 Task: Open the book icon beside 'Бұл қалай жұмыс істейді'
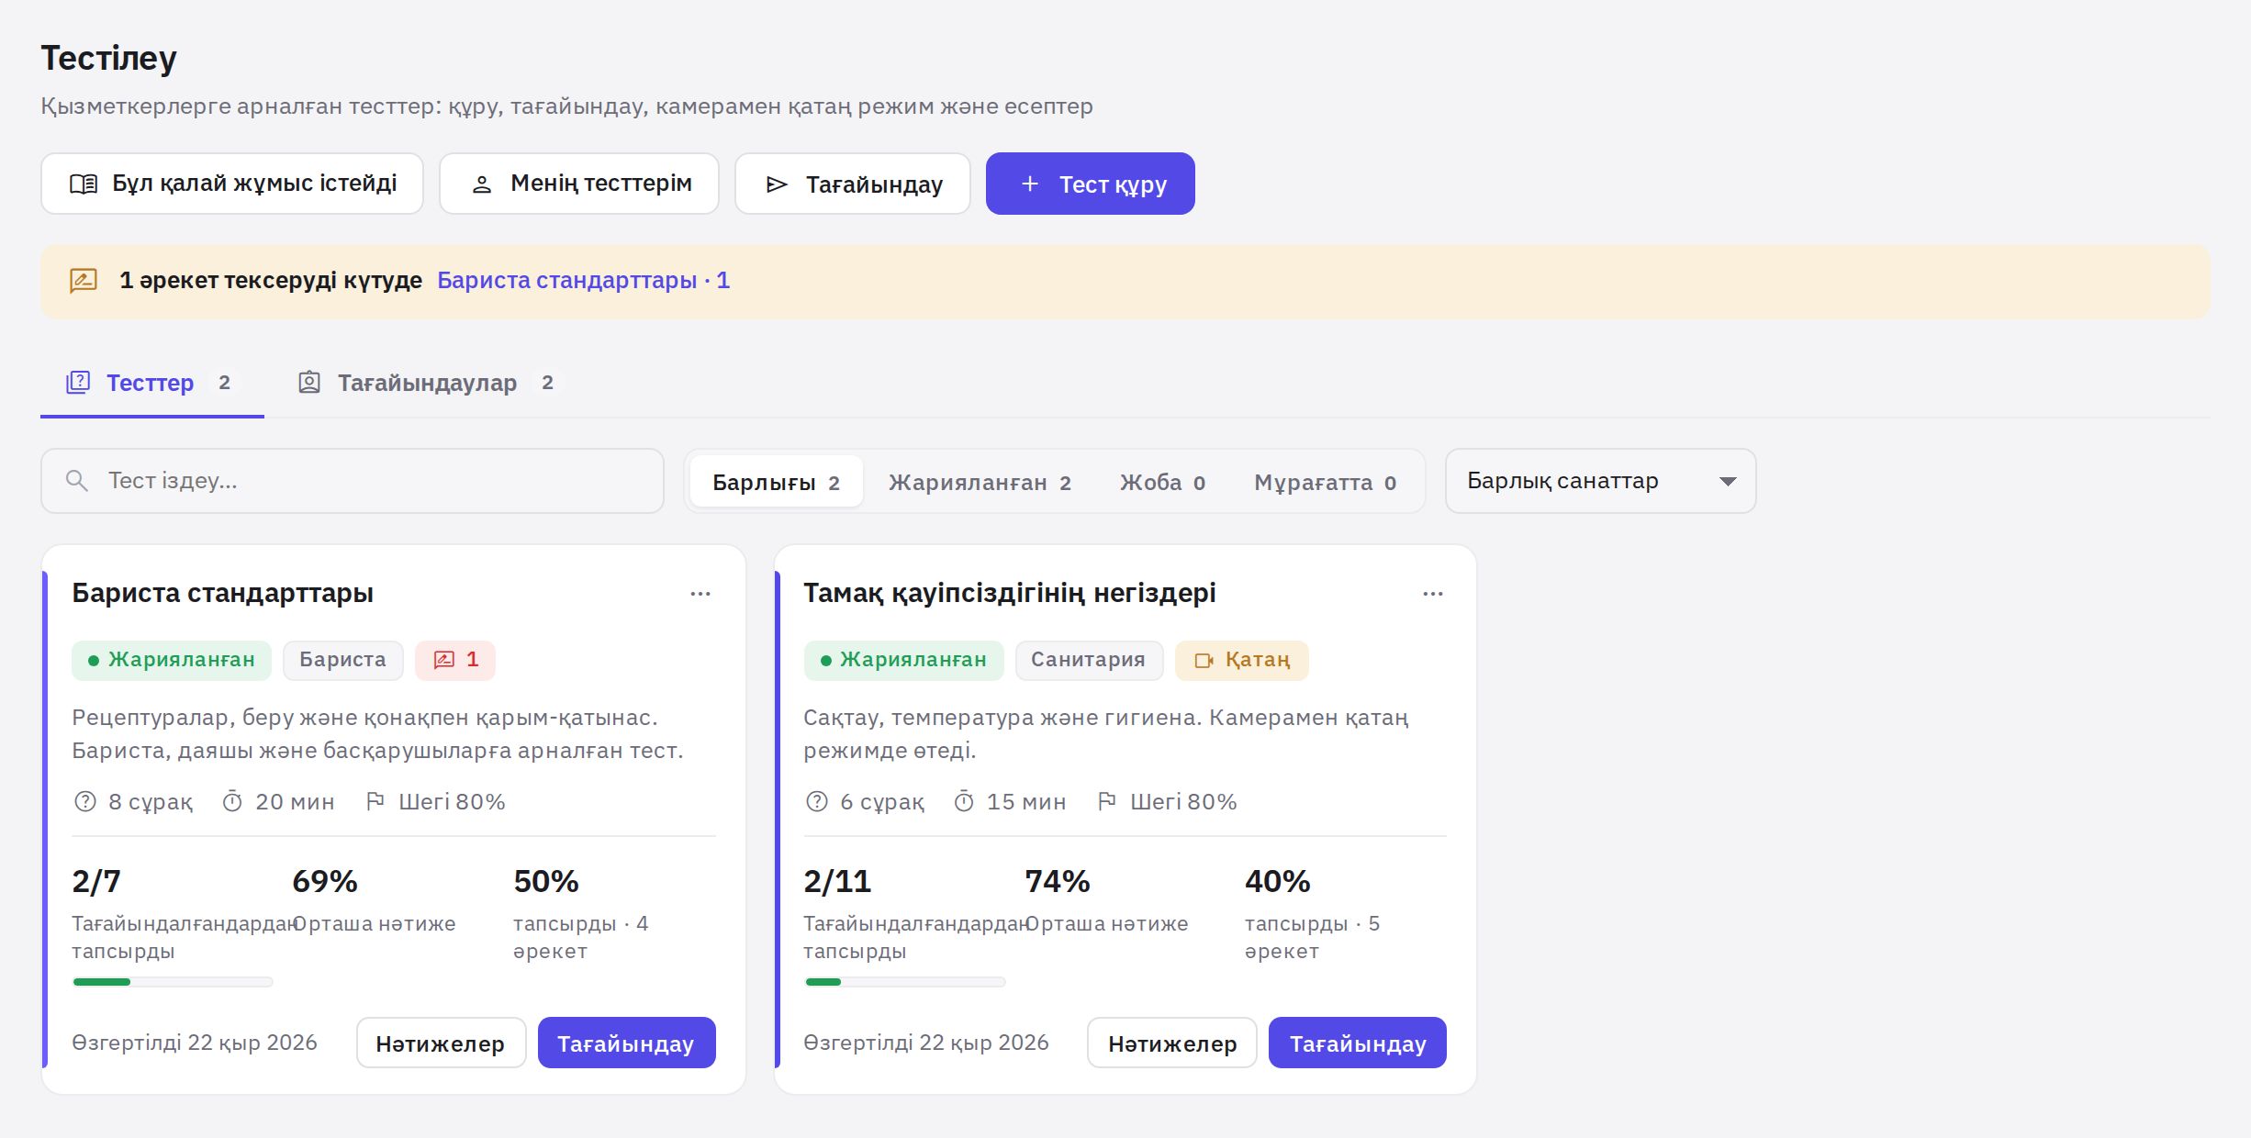[x=84, y=184]
